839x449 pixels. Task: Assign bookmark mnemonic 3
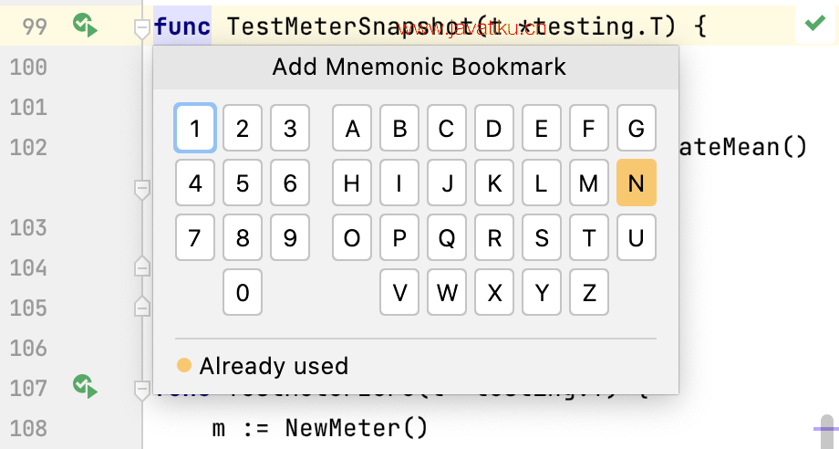(290, 128)
